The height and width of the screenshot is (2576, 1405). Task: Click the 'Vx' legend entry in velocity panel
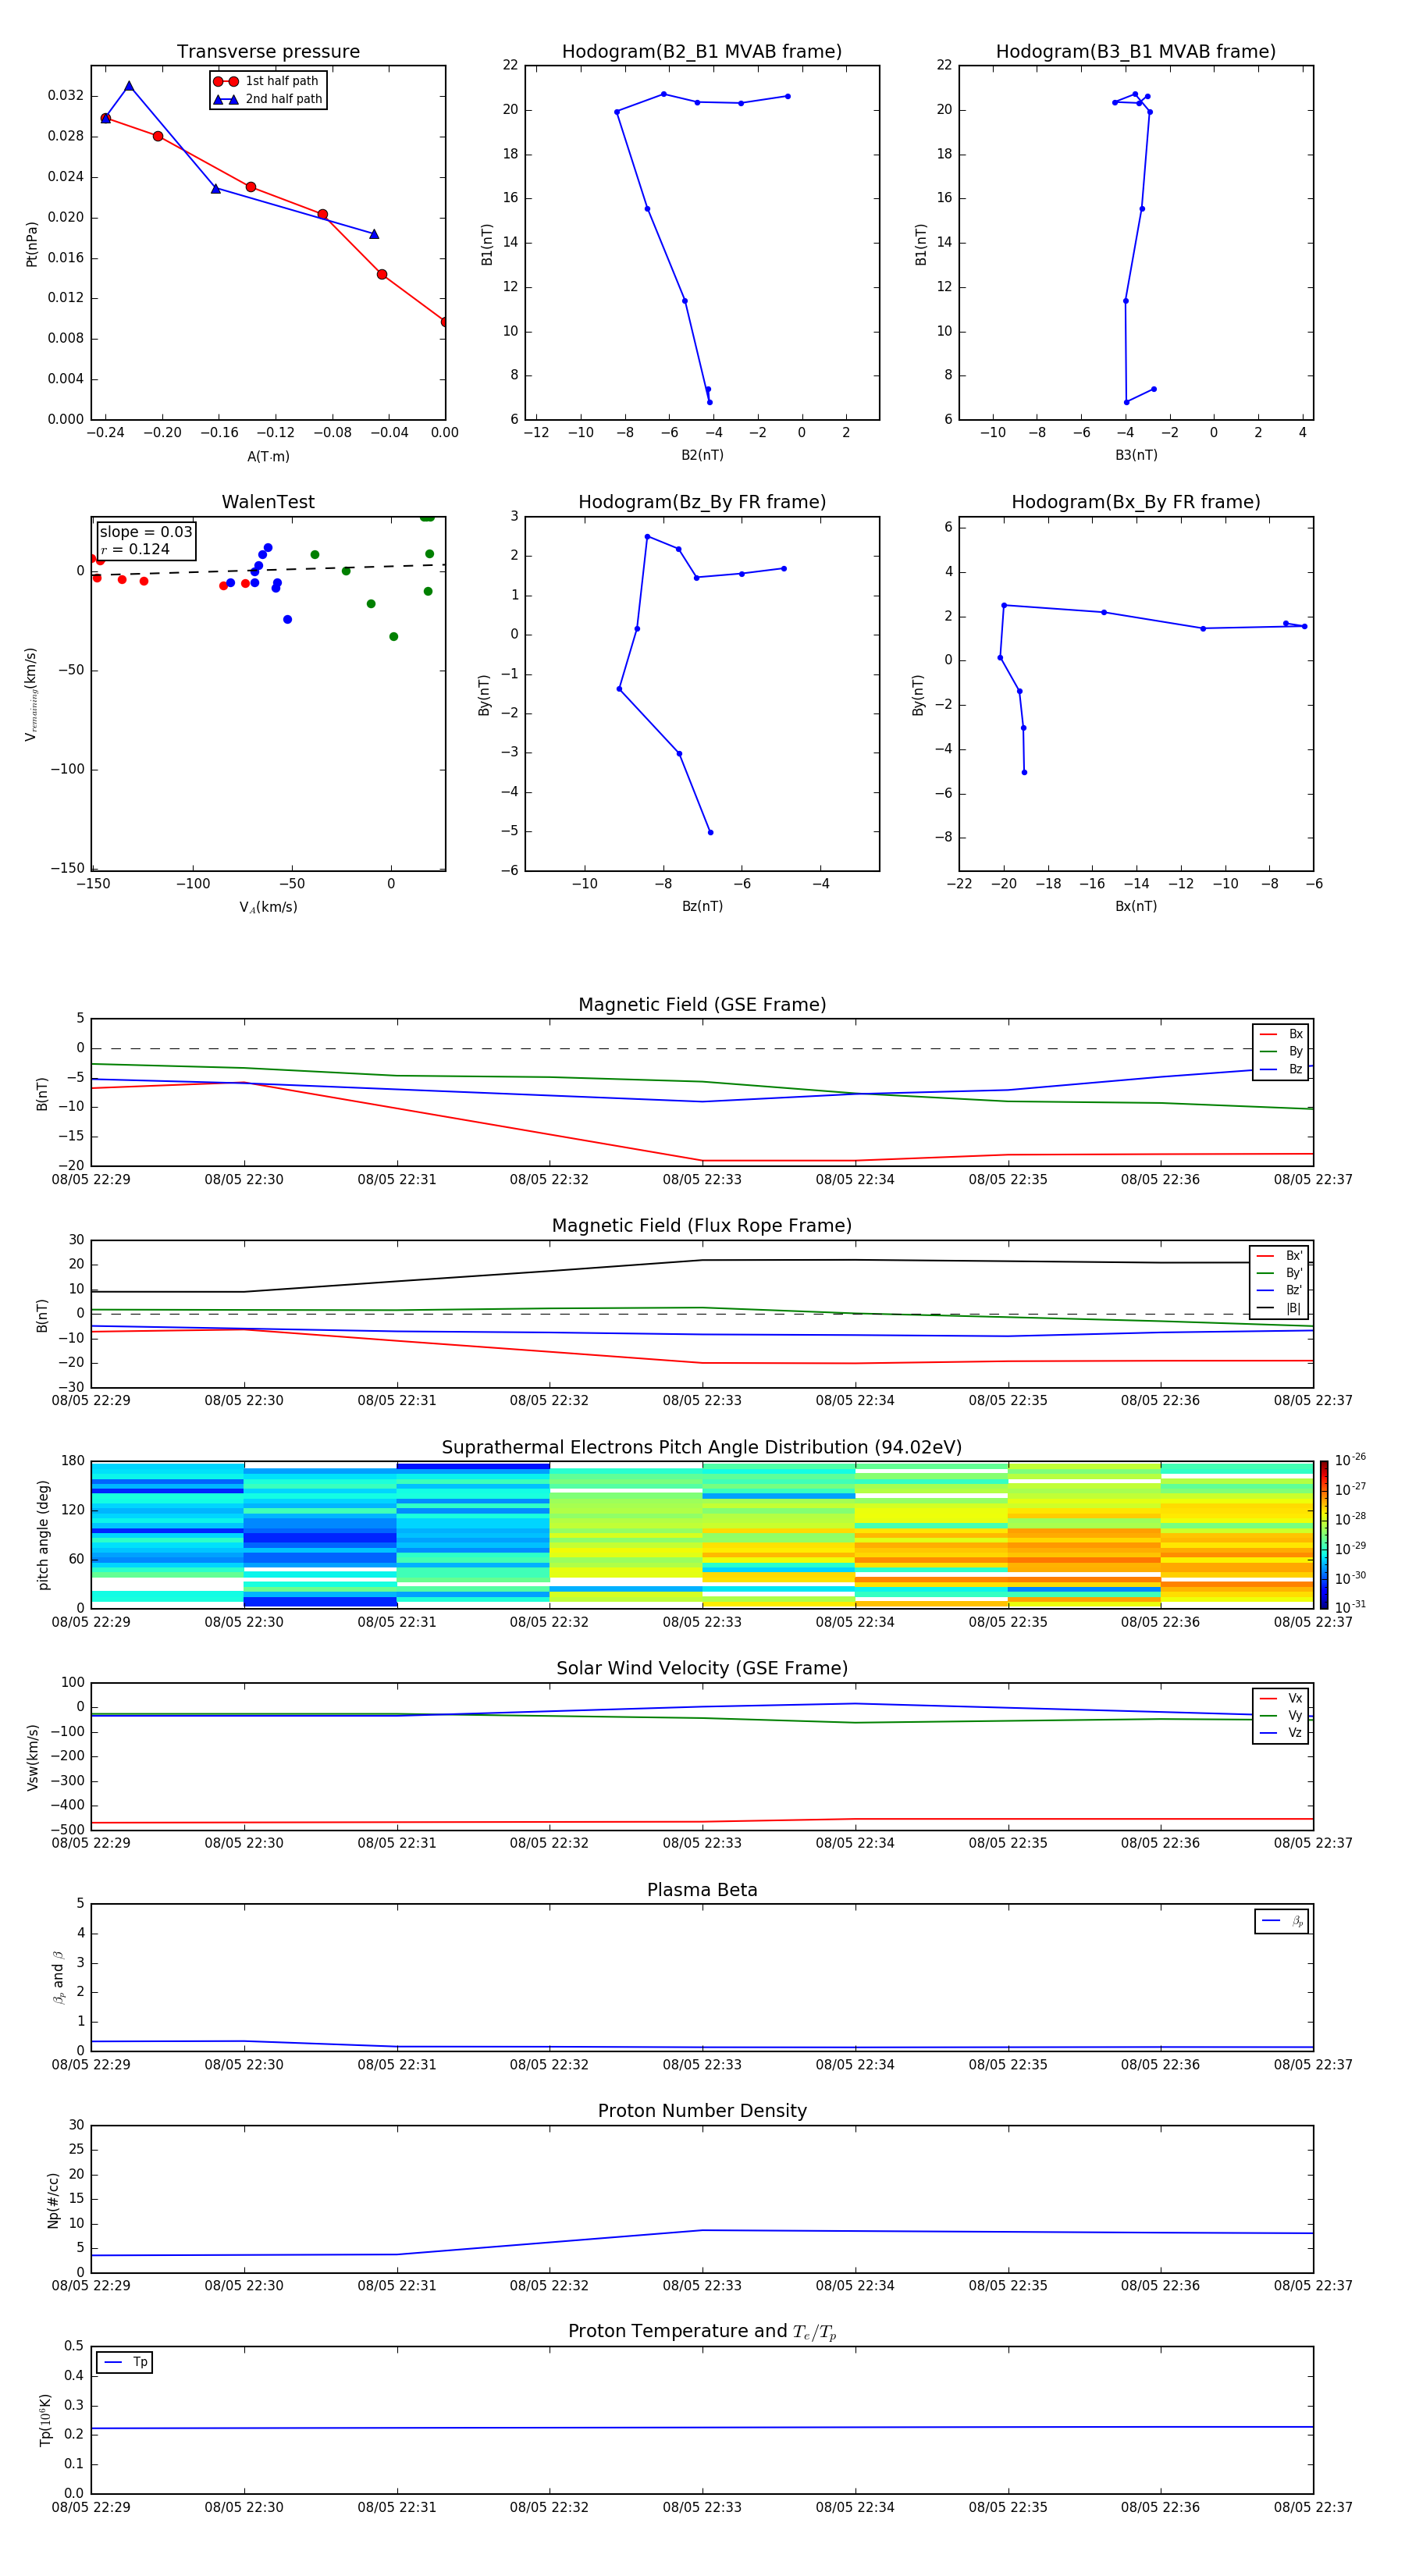[x=1281, y=1698]
